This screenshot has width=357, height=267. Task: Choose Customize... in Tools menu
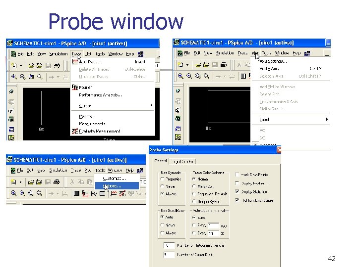(117, 178)
